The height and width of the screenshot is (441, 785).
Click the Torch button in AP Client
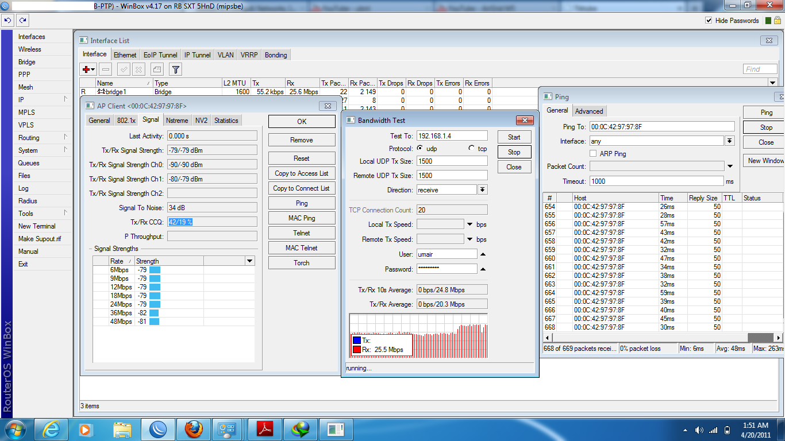pos(302,263)
